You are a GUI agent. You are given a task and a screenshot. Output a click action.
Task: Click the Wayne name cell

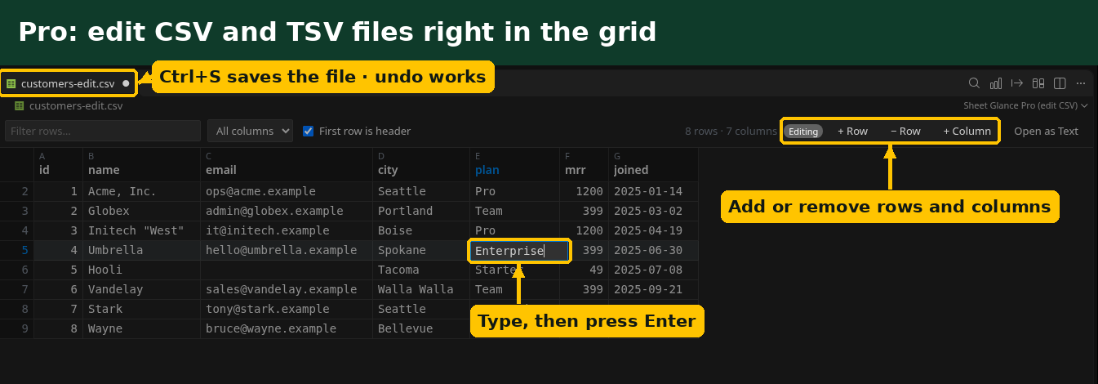(141, 328)
